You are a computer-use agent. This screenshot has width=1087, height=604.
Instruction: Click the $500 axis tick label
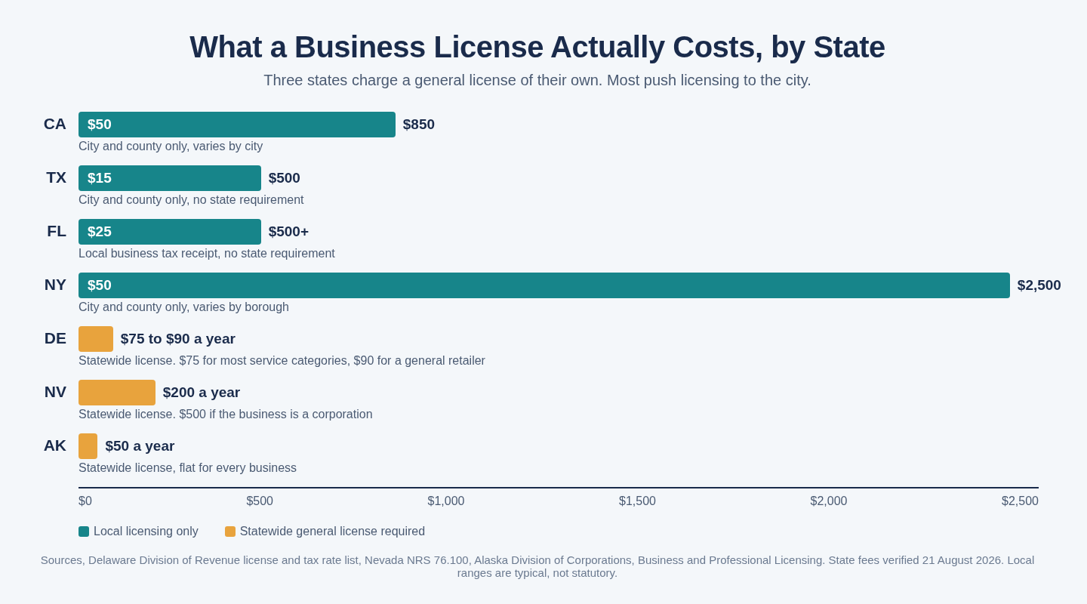(x=260, y=501)
